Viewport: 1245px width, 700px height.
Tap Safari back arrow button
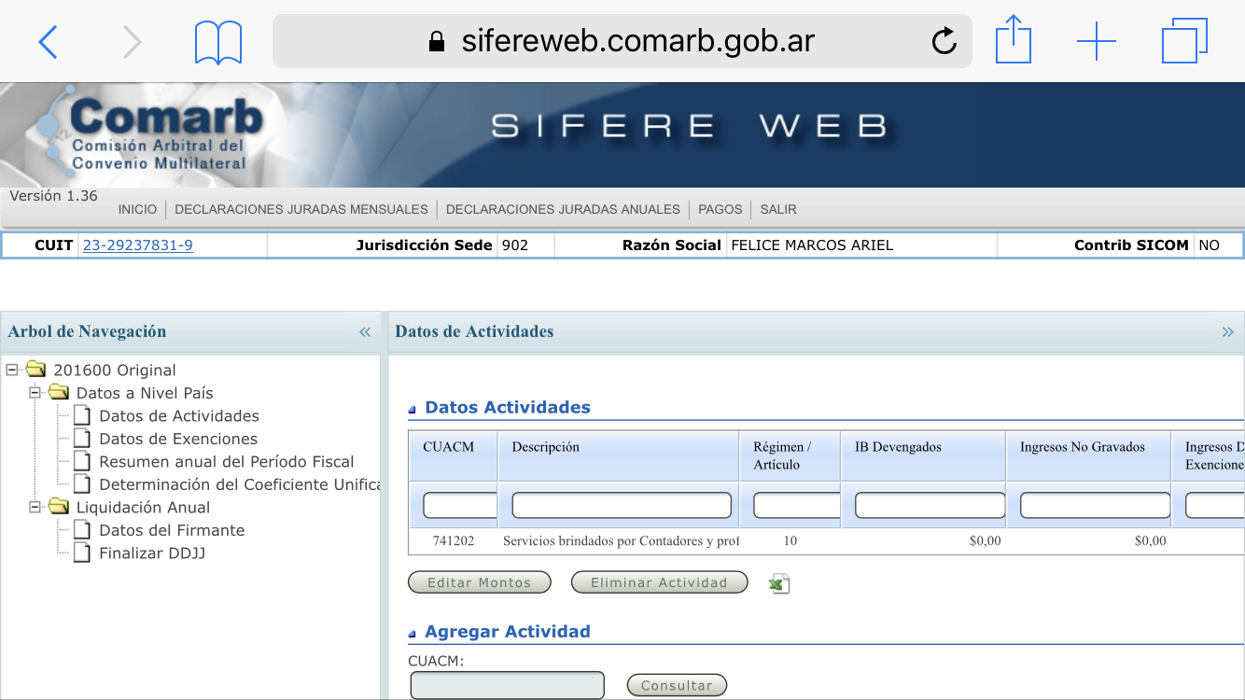tap(48, 42)
